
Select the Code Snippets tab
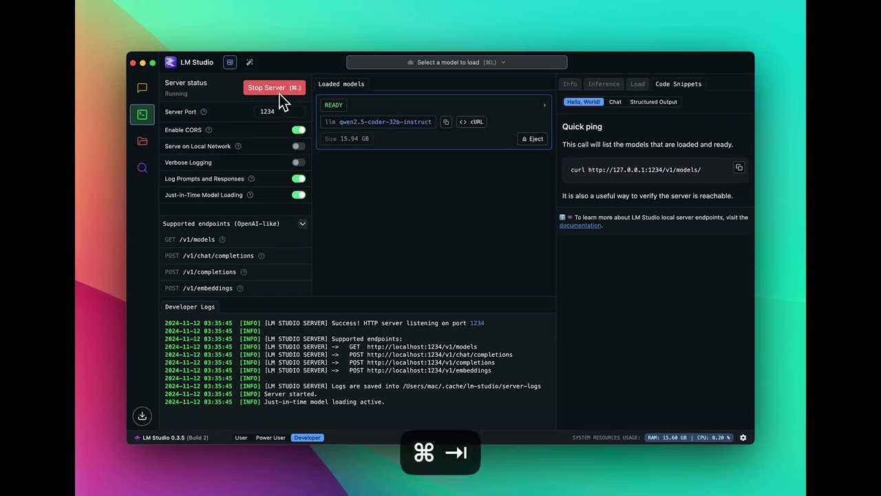[x=679, y=84]
